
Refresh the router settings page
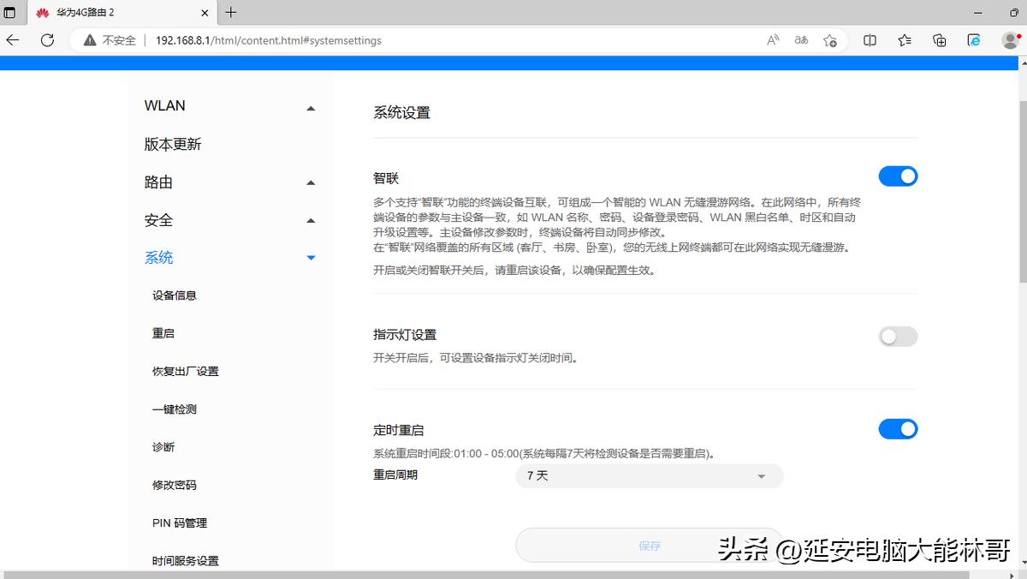(47, 40)
